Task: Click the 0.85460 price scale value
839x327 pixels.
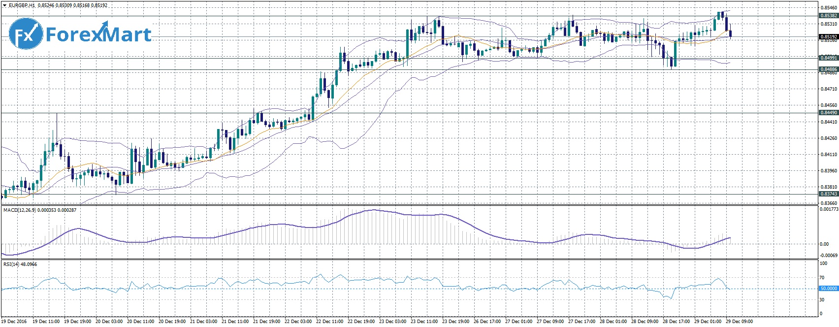Action: [x=828, y=8]
